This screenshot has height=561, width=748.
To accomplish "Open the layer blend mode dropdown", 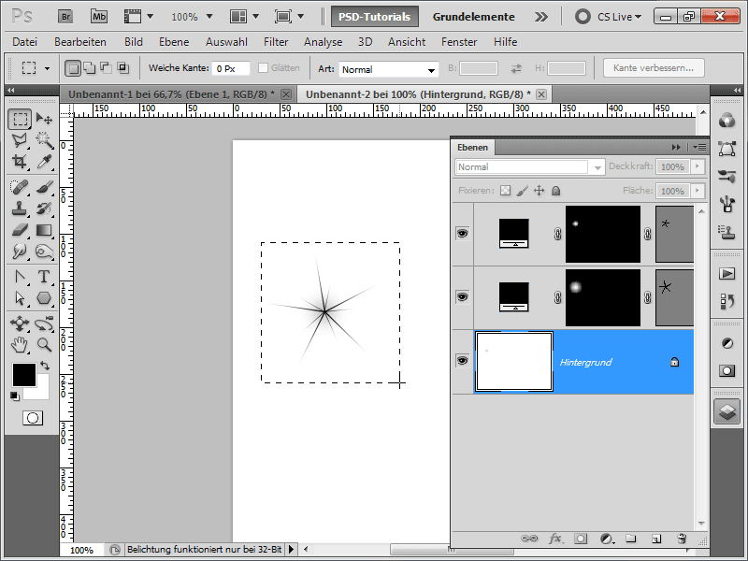I will [530, 167].
